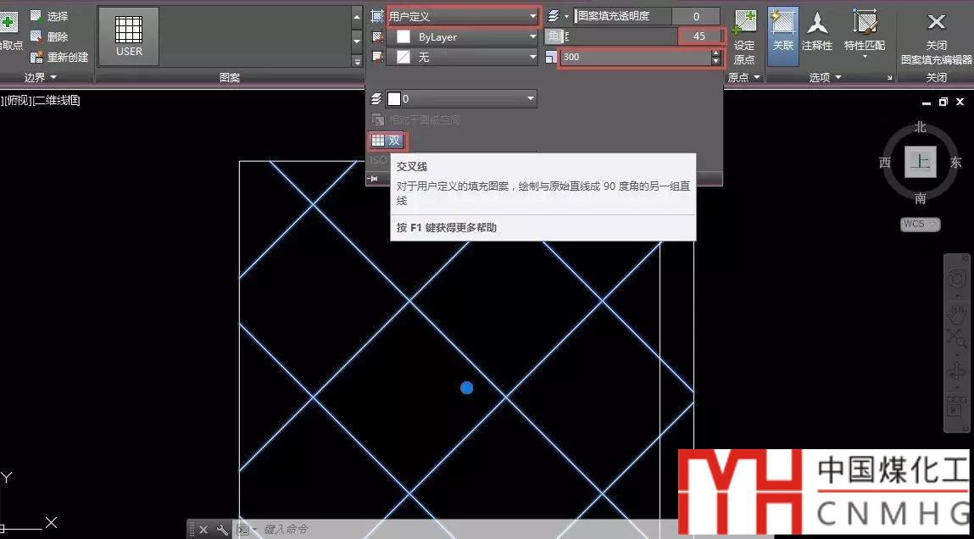
Task: Open the background color dropdown showing 无
Action: click(x=463, y=58)
